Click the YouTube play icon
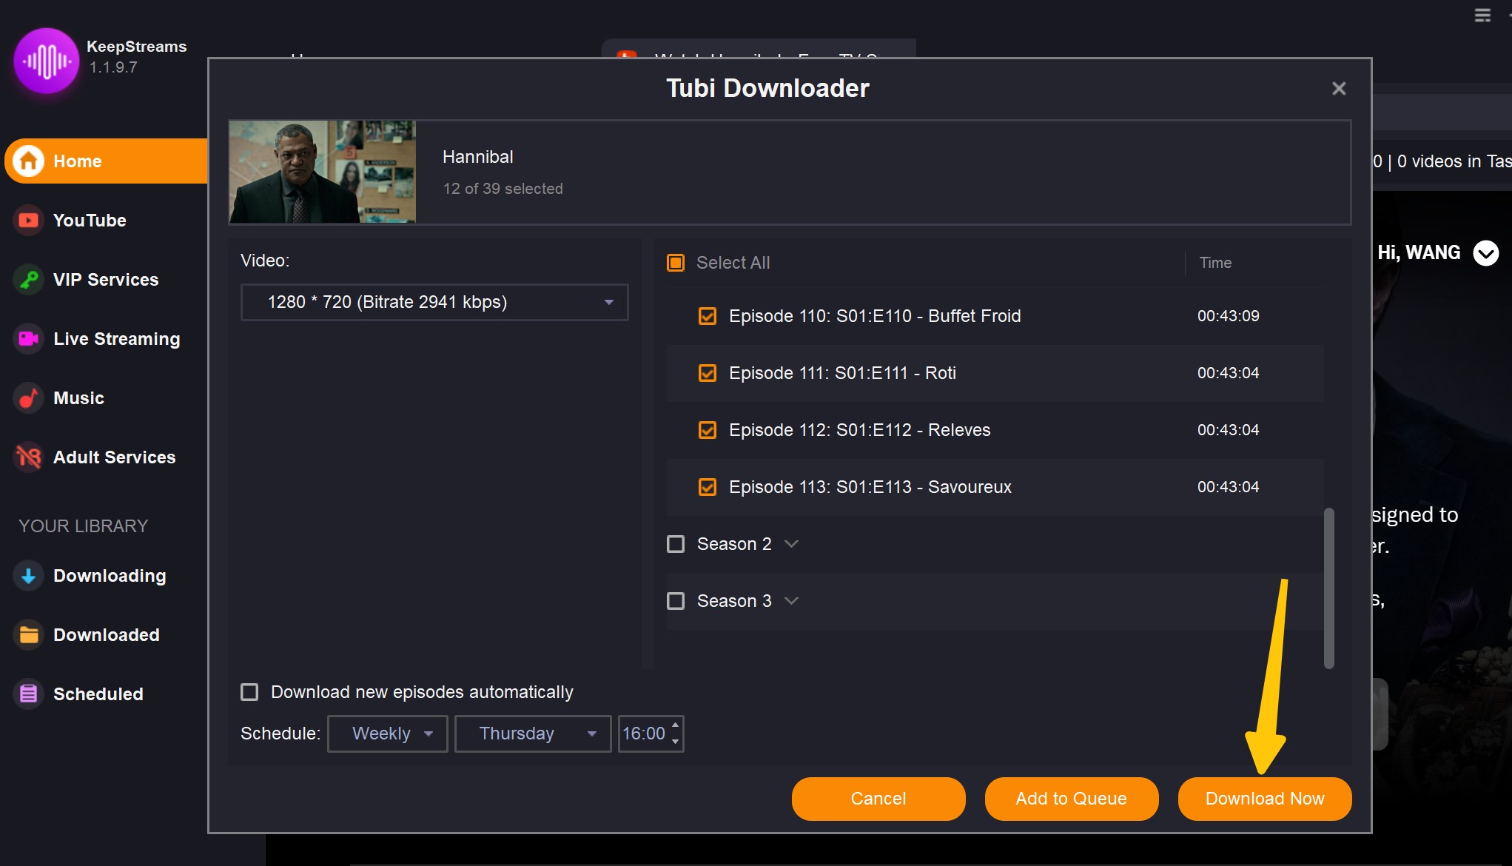Viewport: 1512px width, 866px height. (x=29, y=220)
